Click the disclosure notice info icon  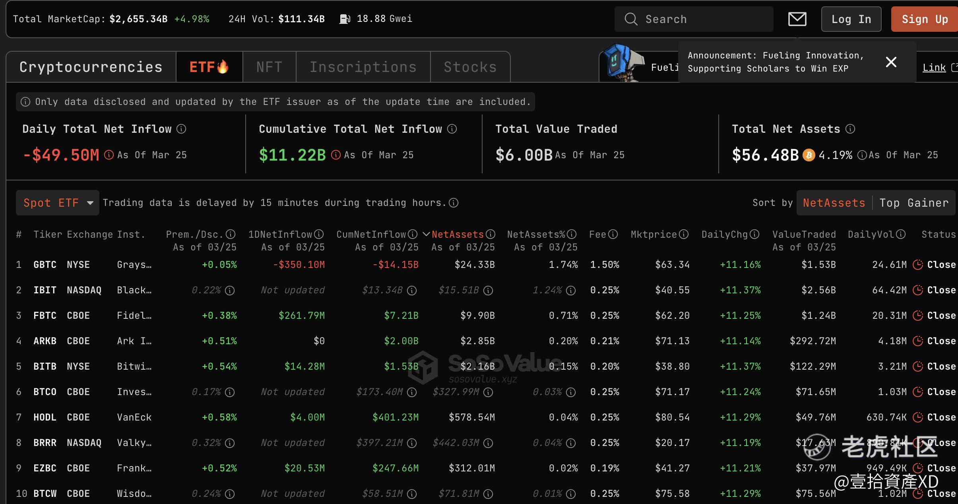pos(25,102)
